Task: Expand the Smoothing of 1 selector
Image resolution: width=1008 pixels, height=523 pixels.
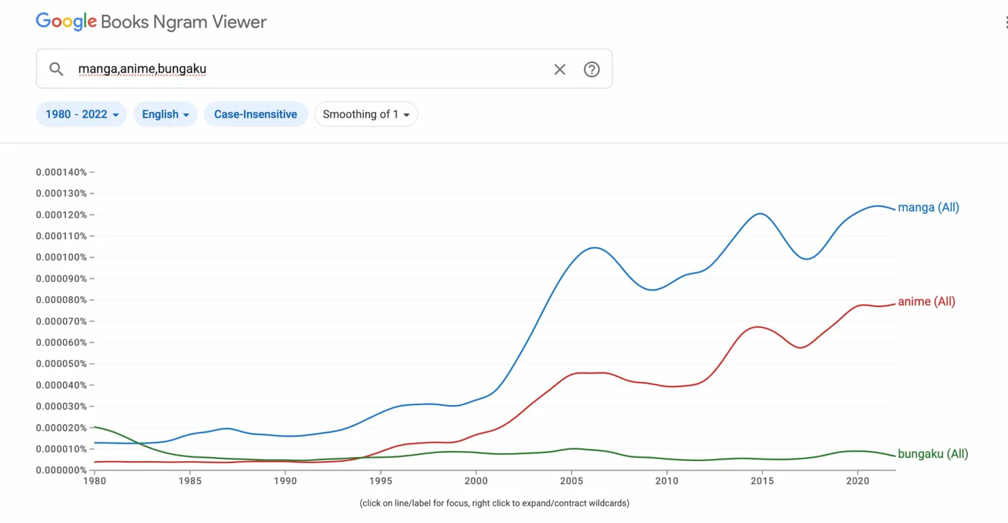Action: (x=365, y=114)
